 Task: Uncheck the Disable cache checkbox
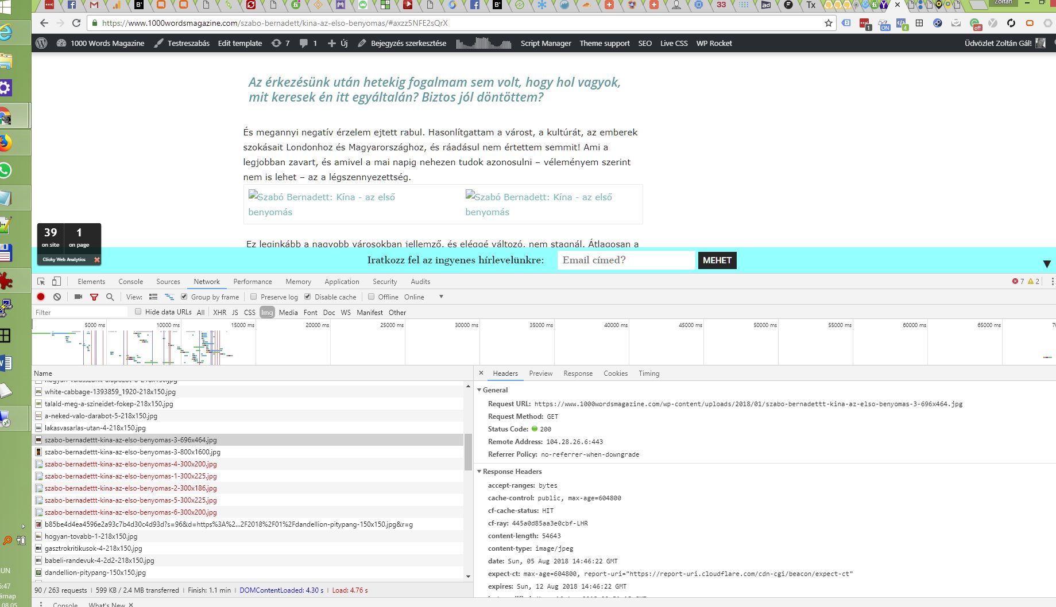[x=307, y=297]
